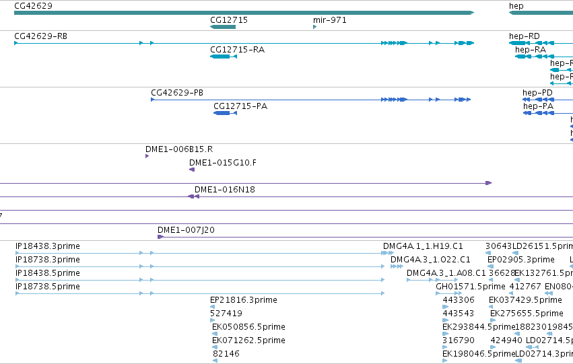Click the 443306 EST label
The image size is (573, 364).
click(459, 299)
